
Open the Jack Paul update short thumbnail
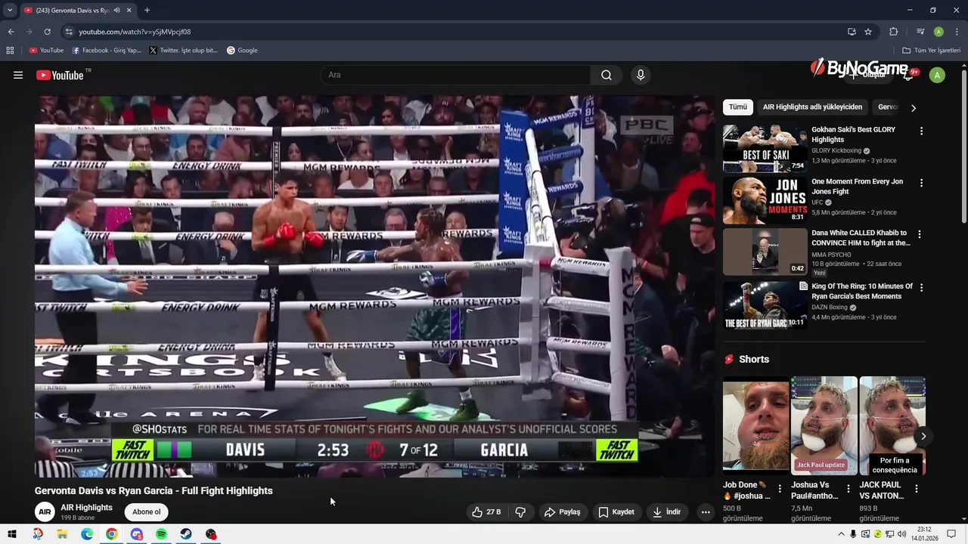[x=824, y=425]
